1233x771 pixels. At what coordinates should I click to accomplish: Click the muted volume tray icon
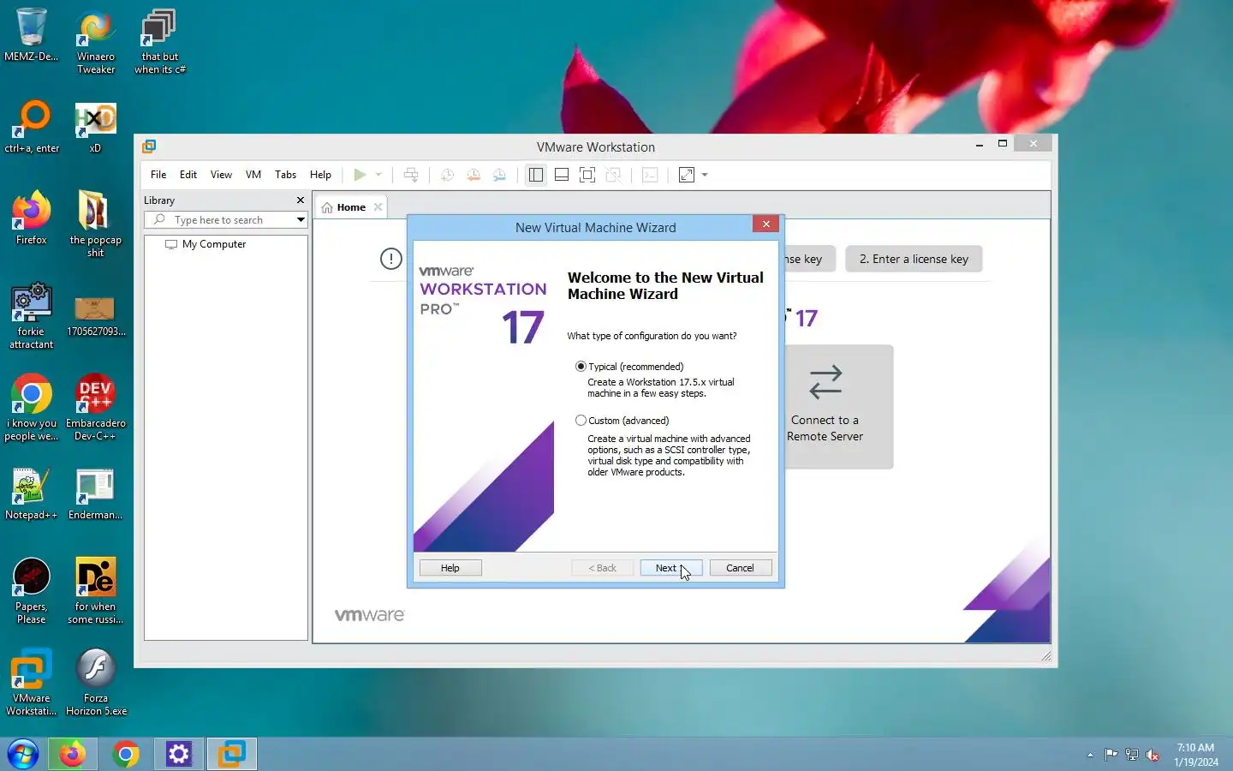tap(1153, 755)
